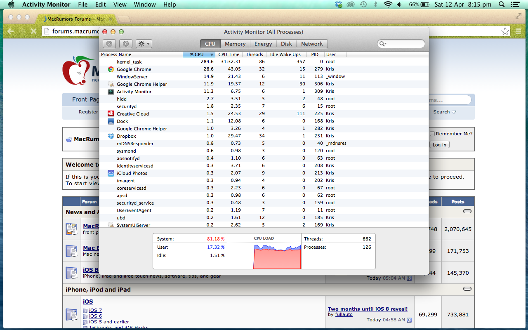528x330 pixels.
Task: Sort by Process Name column header
Action: point(141,54)
